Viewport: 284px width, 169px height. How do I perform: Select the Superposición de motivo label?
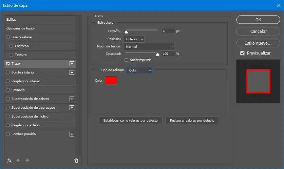click(x=30, y=117)
